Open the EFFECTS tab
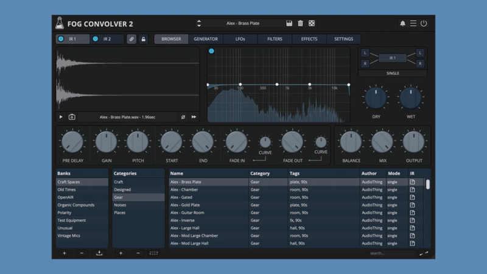This screenshot has height=274, width=487. [309, 39]
